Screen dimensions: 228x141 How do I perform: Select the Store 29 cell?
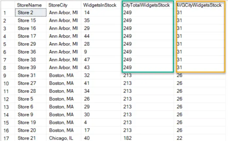click(30, 44)
